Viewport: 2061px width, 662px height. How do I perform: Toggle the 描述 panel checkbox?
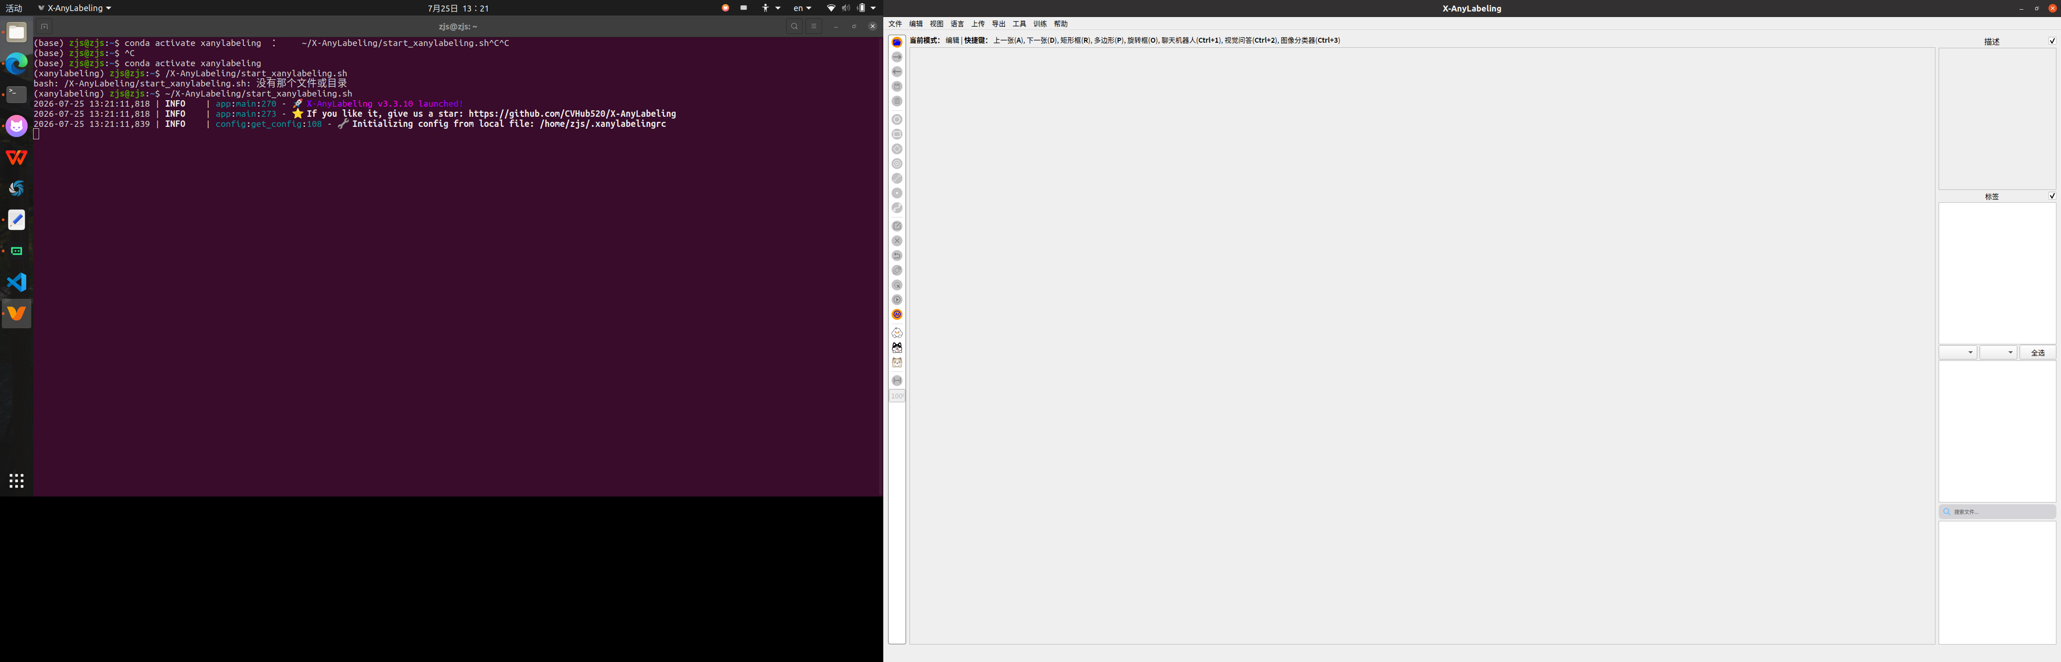(x=2051, y=41)
